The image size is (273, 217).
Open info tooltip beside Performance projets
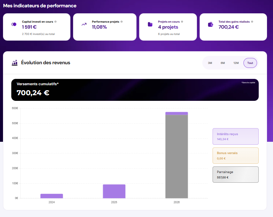tap(122, 22)
